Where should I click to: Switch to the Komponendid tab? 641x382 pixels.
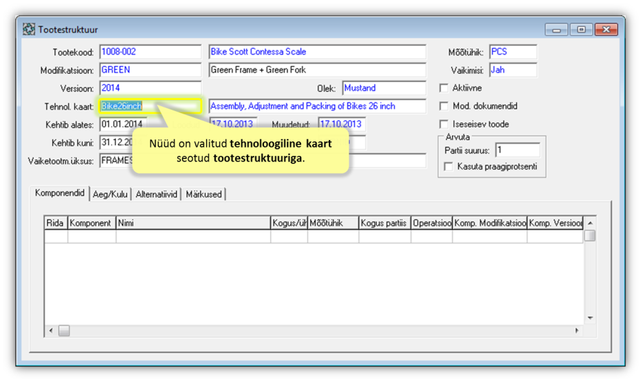click(x=60, y=193)
